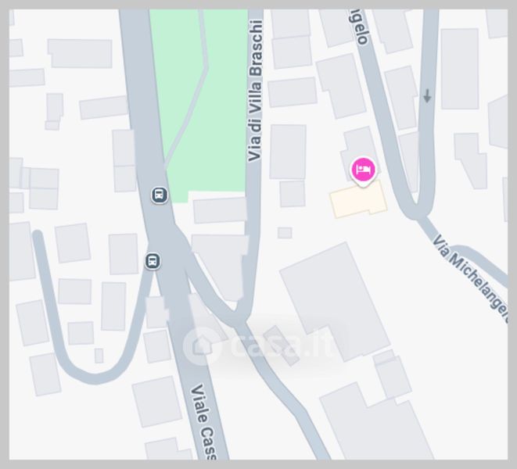Screen dimensions: 517x469
Task: Click the small square building near Villa Braschi road
Action: pyautogui.click(x=285, y=233)
